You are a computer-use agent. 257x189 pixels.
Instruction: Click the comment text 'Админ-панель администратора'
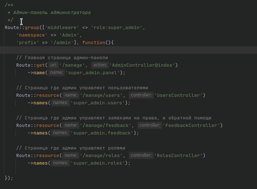tap(52, 13)
